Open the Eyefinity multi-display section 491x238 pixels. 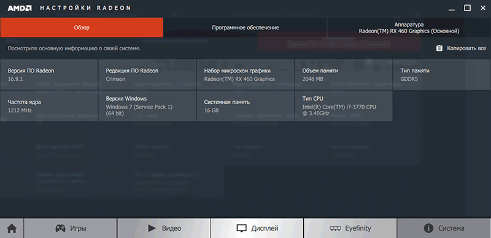click(350, 228)
